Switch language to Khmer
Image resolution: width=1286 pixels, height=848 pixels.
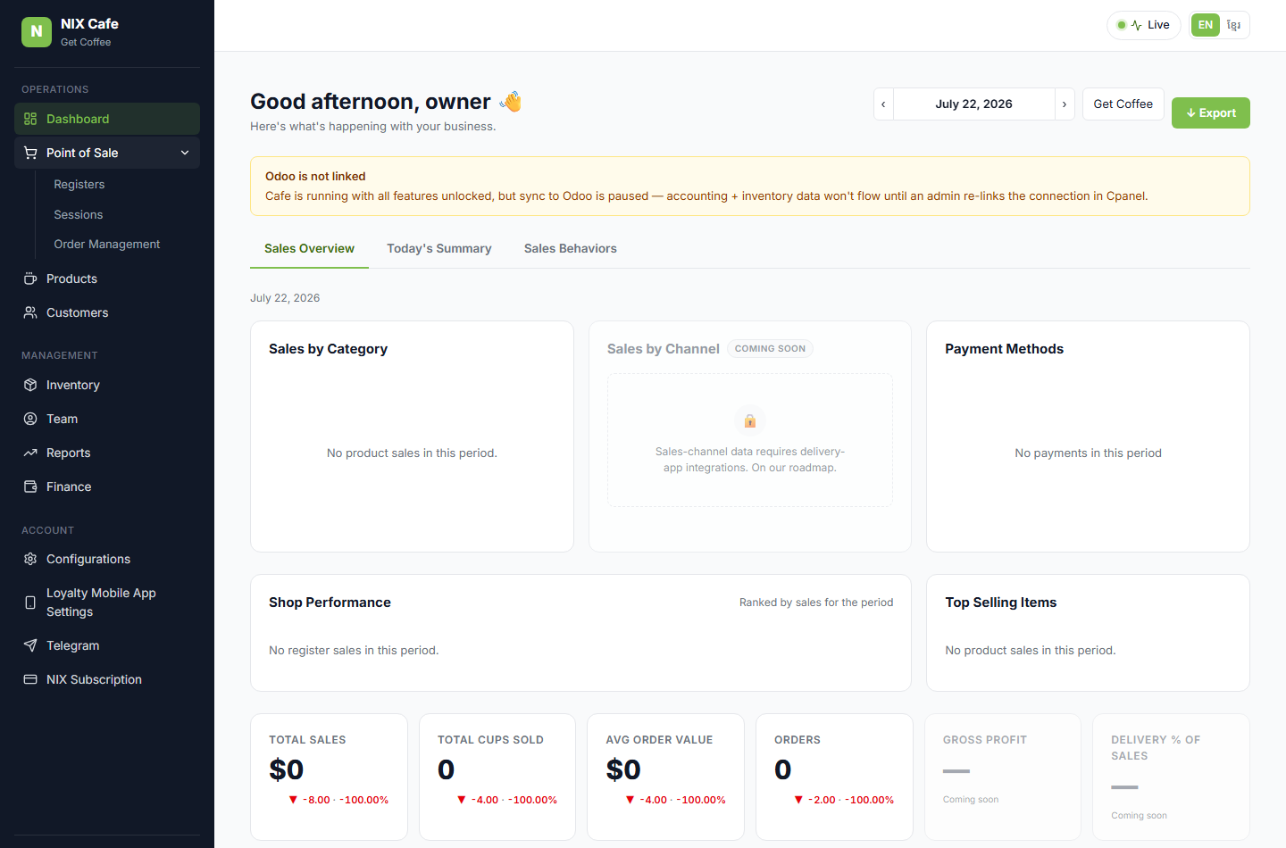[1233, 25]
